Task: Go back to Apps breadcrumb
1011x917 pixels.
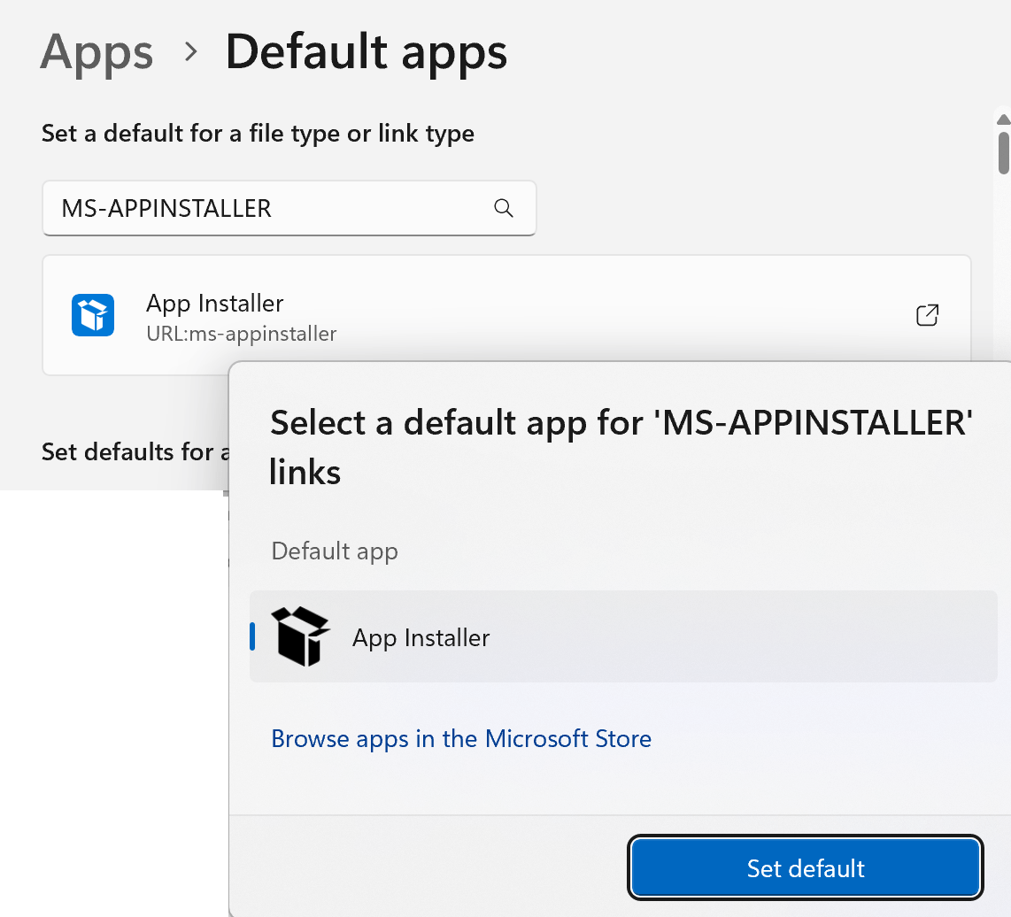Action: click(96, 52)
